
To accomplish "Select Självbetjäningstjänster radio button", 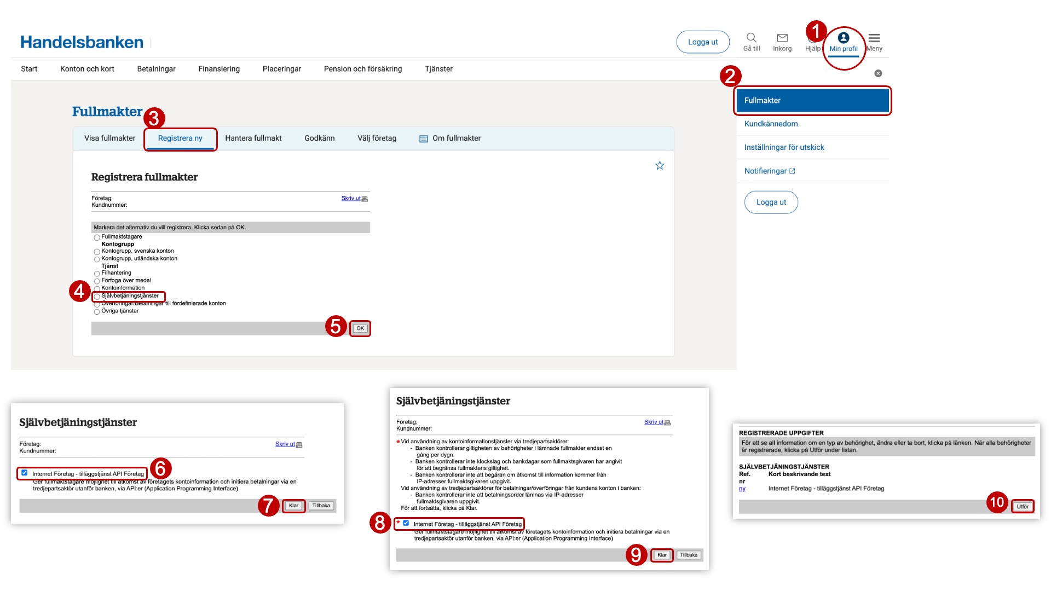I will [97, 297].
